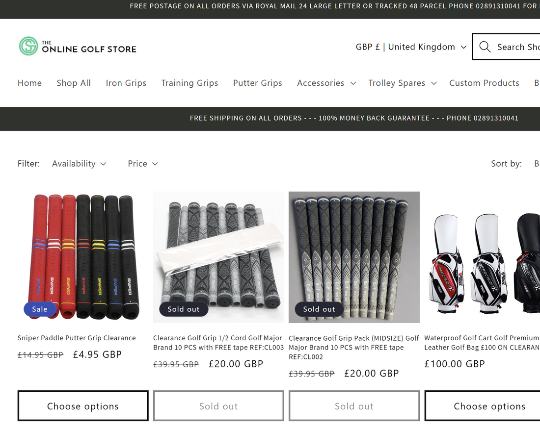
Task: Click the search magnifier icon
Action: coord(485,47)
